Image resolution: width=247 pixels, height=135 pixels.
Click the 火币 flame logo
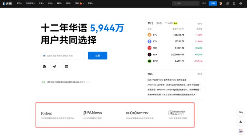pyautogui.click(x=7, y=3)
